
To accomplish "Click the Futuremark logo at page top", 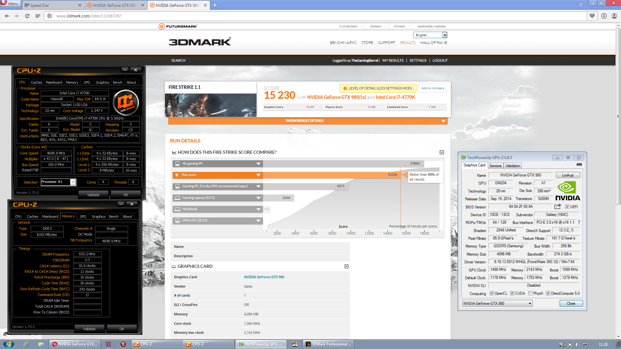I will pyautogui.click(x=178, y=26).
